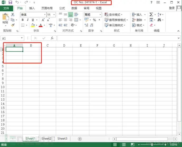Toggle Underline formatting
The height and width of the screenshot is (147, 182).
coord(33,20)
